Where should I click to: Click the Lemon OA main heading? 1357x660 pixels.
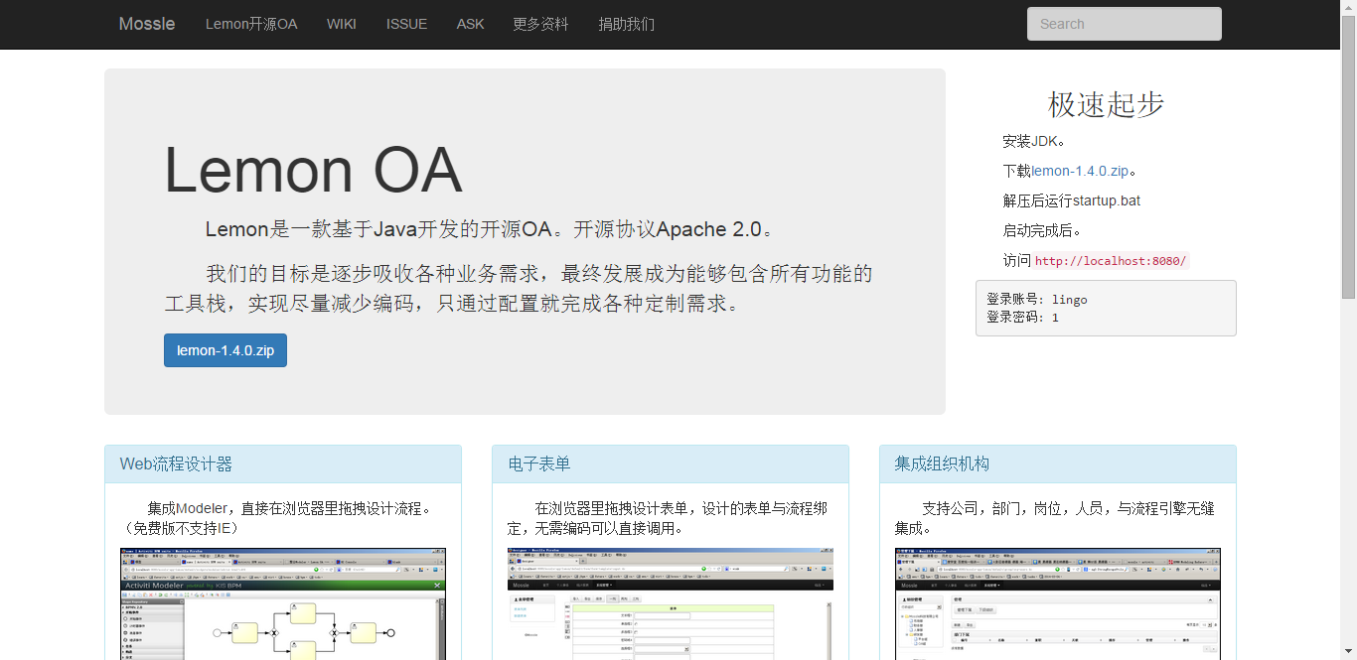click(x=313, y=170)
